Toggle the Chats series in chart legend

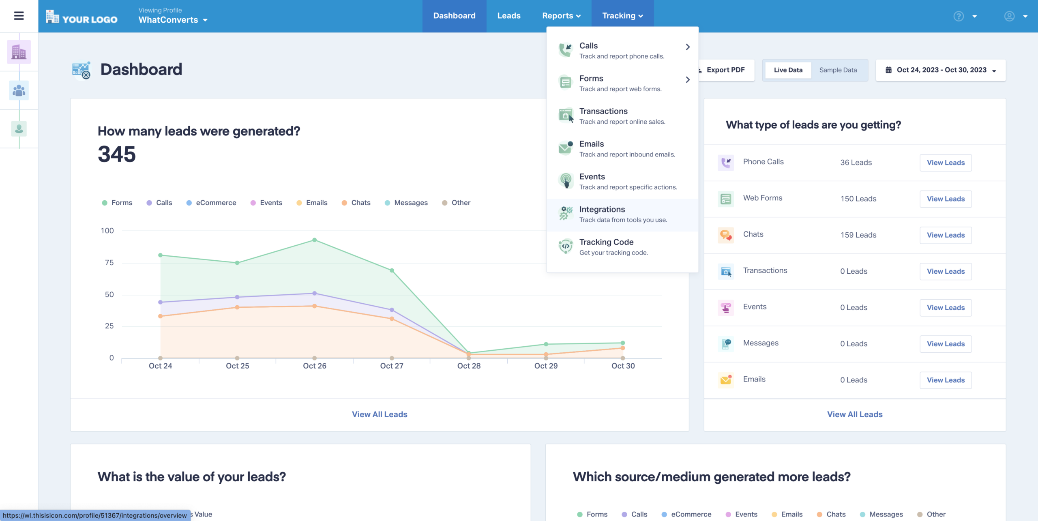click(x=356, y=203)
